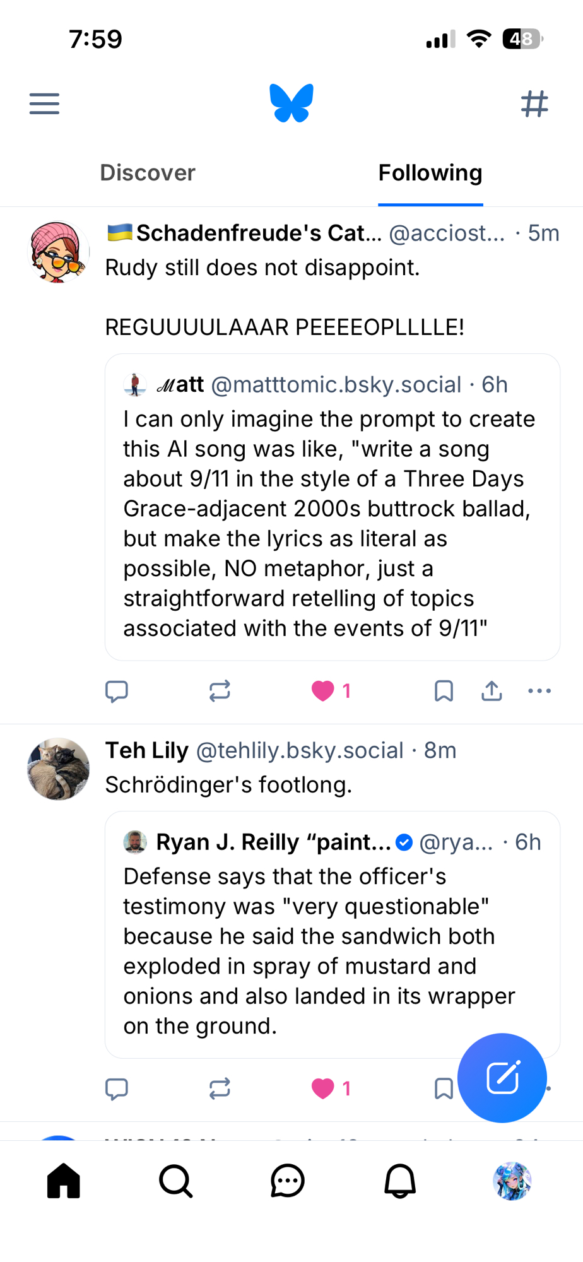Viewport: 583px width, 1262px height.
Task: Repost Teh Lily's Schrödinger's footlong post
Action: click(220, 1088)
